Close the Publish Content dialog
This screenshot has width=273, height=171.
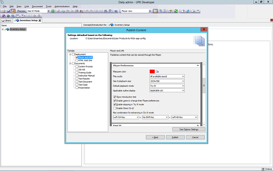(x=204, y=29)
